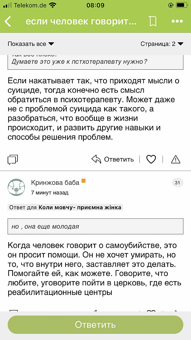
Task: Tap the Коли мовчу- приємна жінка reply reference
Action: [x=80, y=207]
